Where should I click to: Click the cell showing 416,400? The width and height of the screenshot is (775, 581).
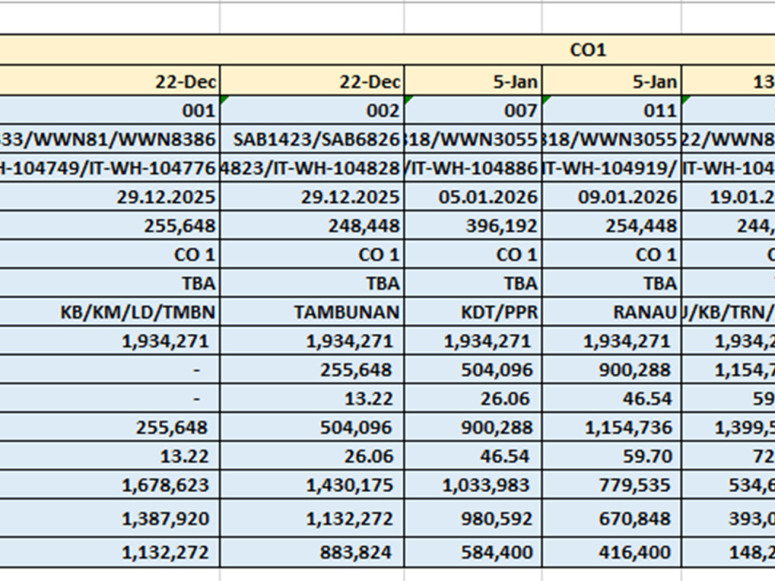click(612, 552)
